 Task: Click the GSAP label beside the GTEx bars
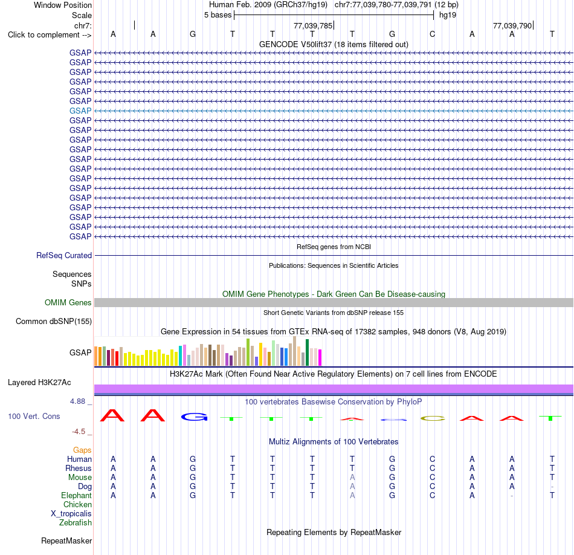tap(80, 353)
